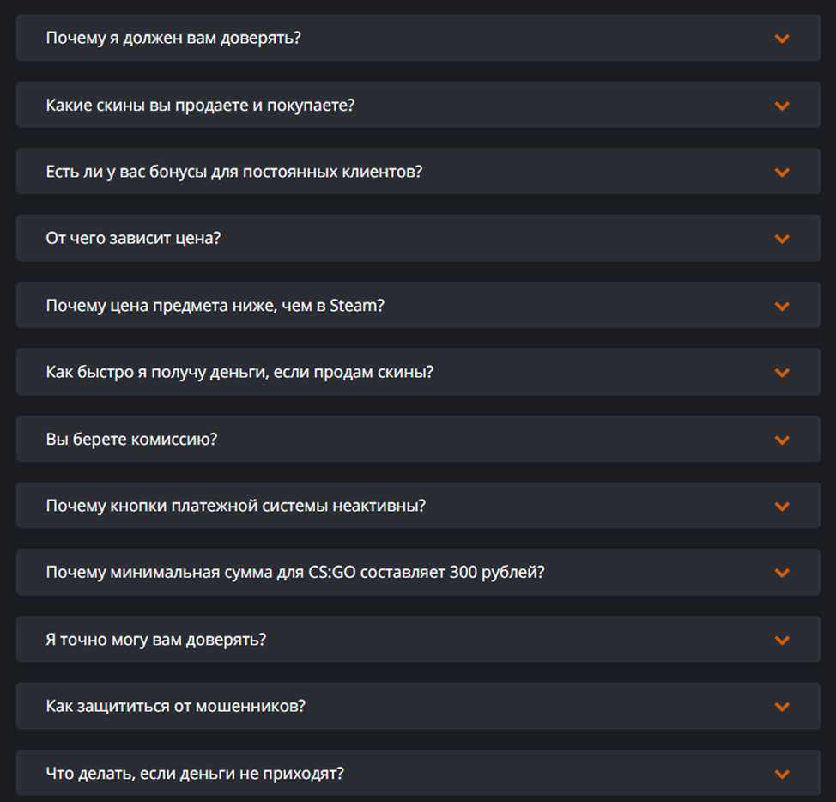This screenshot has height=802, width=836.
Task: Open 'Есть ли у вас бонусы' FAQ row
Action: pyautogui.click(x=234, y=172)
